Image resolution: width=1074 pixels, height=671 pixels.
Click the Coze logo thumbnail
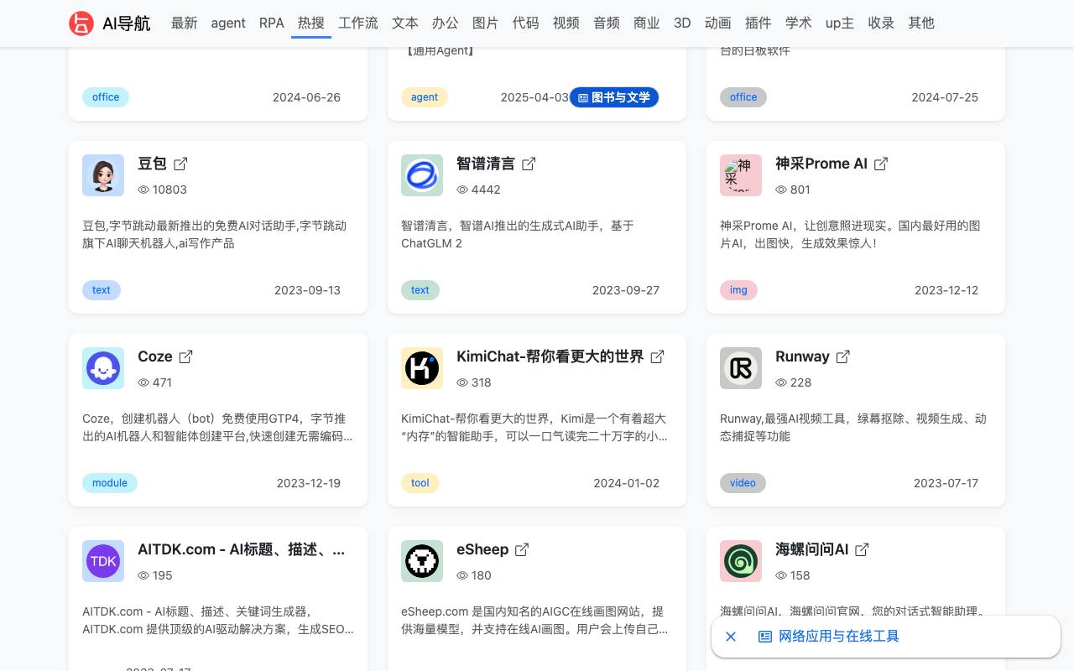point(103,368)
